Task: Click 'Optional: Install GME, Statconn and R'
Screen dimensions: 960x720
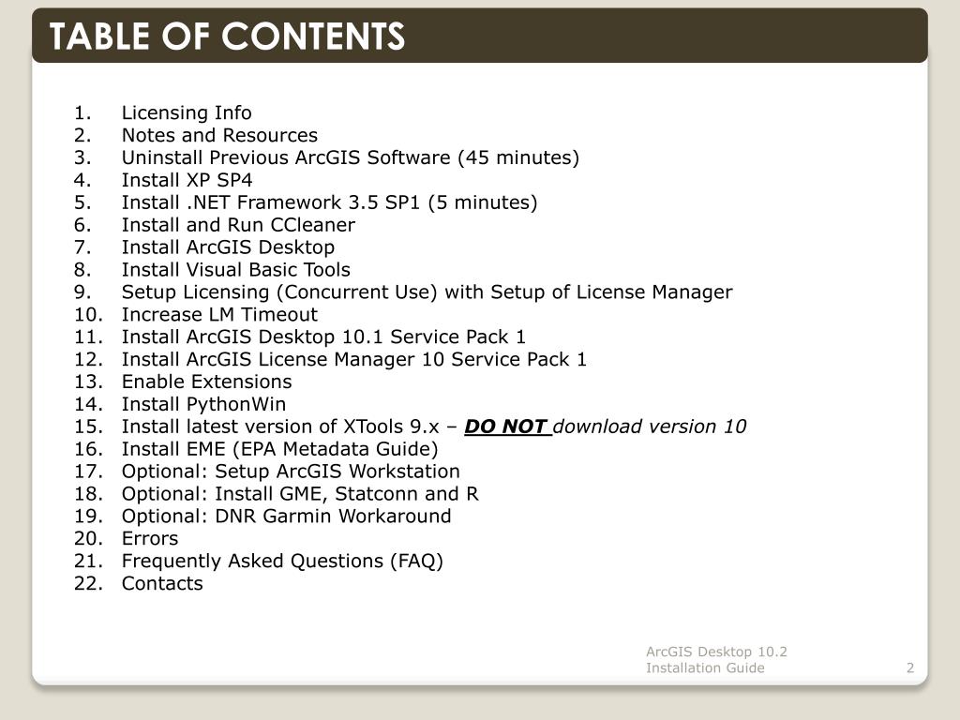Action: point(300,493)
